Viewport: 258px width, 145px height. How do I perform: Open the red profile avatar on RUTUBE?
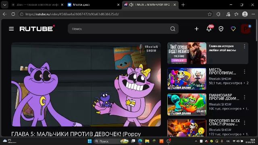click(246, 29)
